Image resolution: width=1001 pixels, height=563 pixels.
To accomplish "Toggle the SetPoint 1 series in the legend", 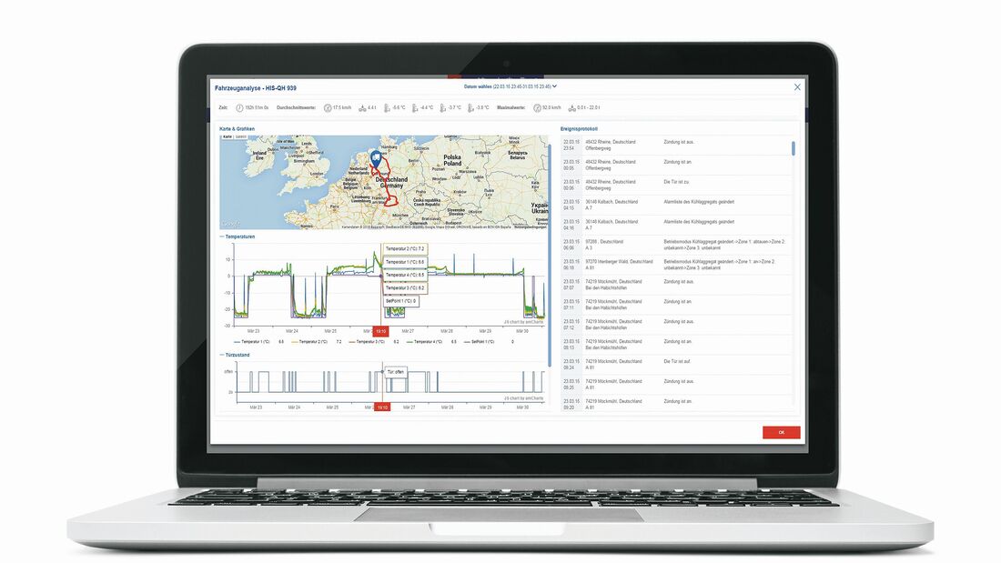I will [x=479, y=342].
